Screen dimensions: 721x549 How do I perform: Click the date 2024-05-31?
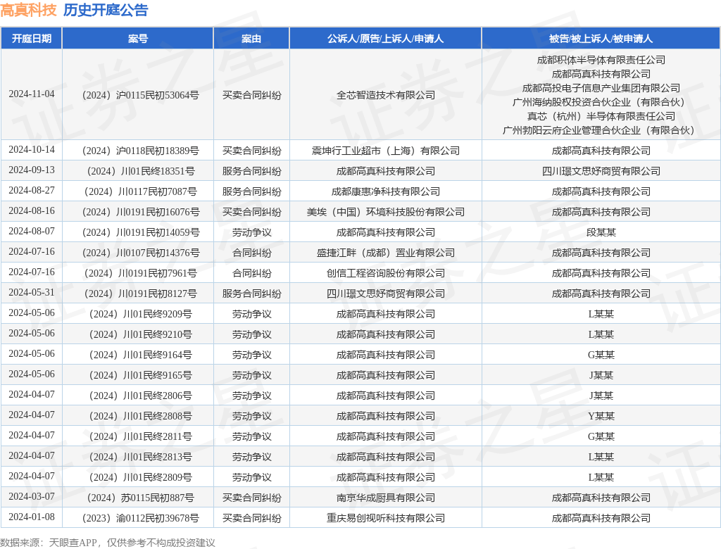pyautogui.click(x=31, y=292)
